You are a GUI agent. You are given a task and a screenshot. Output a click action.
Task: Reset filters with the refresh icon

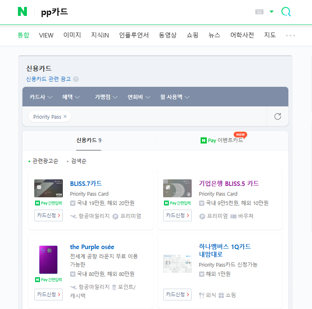pos(278,116)
